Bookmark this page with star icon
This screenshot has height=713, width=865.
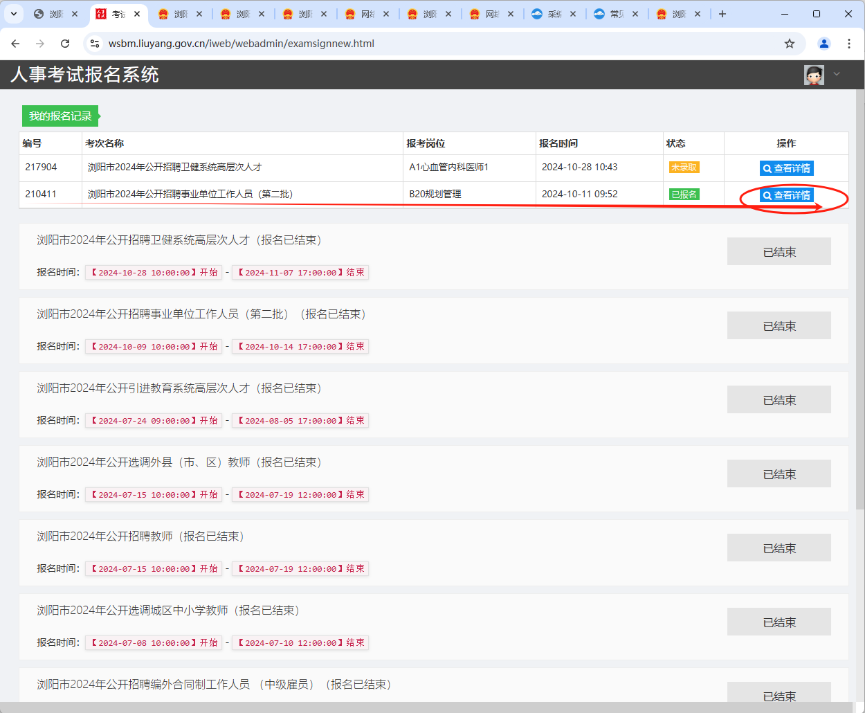[790, 44]
